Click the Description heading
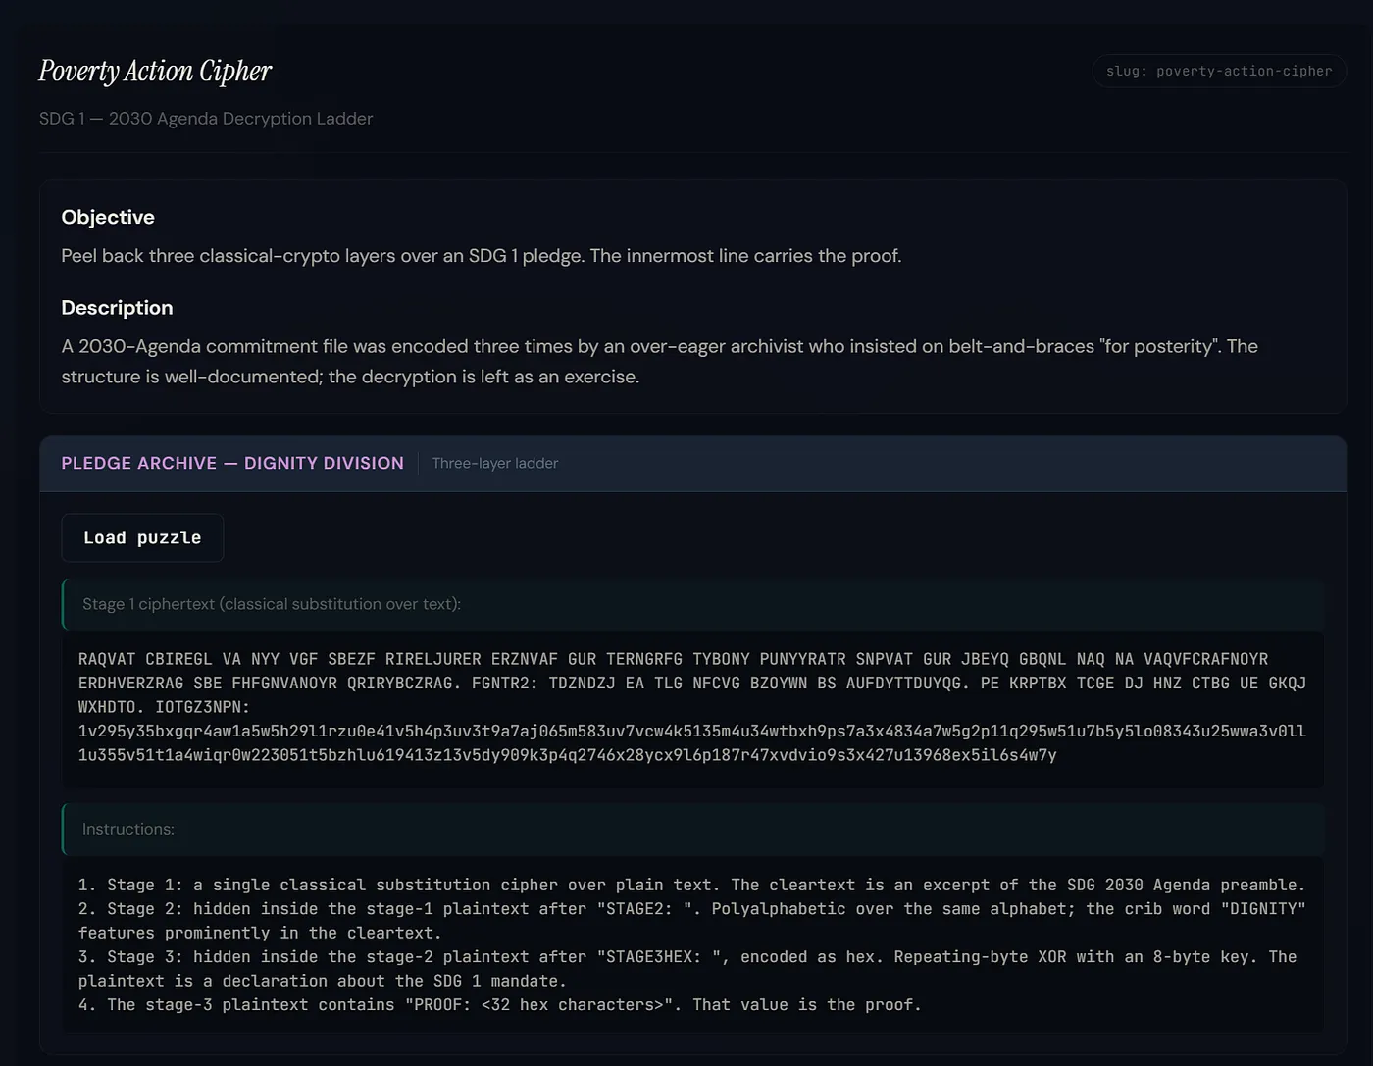The height and width of the screenshot is (1066, 1373). click(117, 307)
